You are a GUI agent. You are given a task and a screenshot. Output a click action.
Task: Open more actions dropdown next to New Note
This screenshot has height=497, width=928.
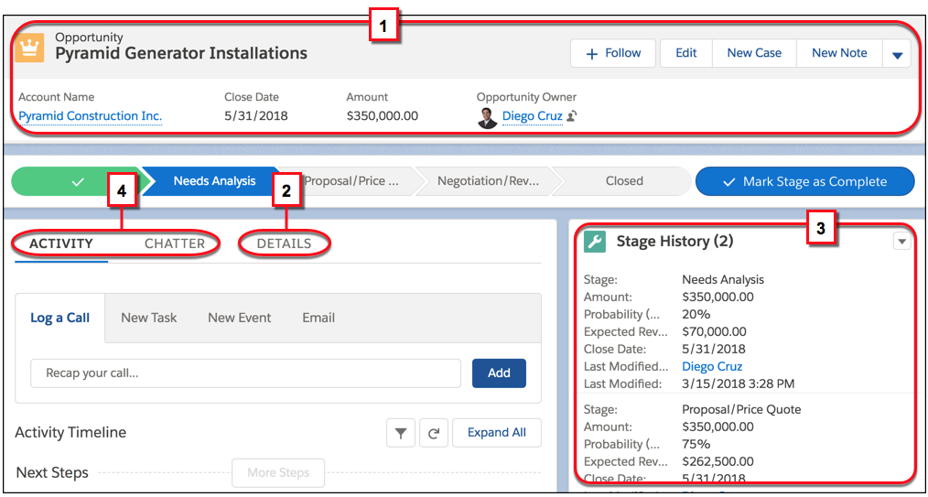pyautogui.click(x=897, y=54)
